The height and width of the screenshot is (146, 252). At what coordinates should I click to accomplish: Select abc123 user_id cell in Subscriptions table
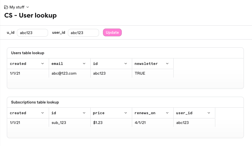pyautogui.click(x=194, y=123)
